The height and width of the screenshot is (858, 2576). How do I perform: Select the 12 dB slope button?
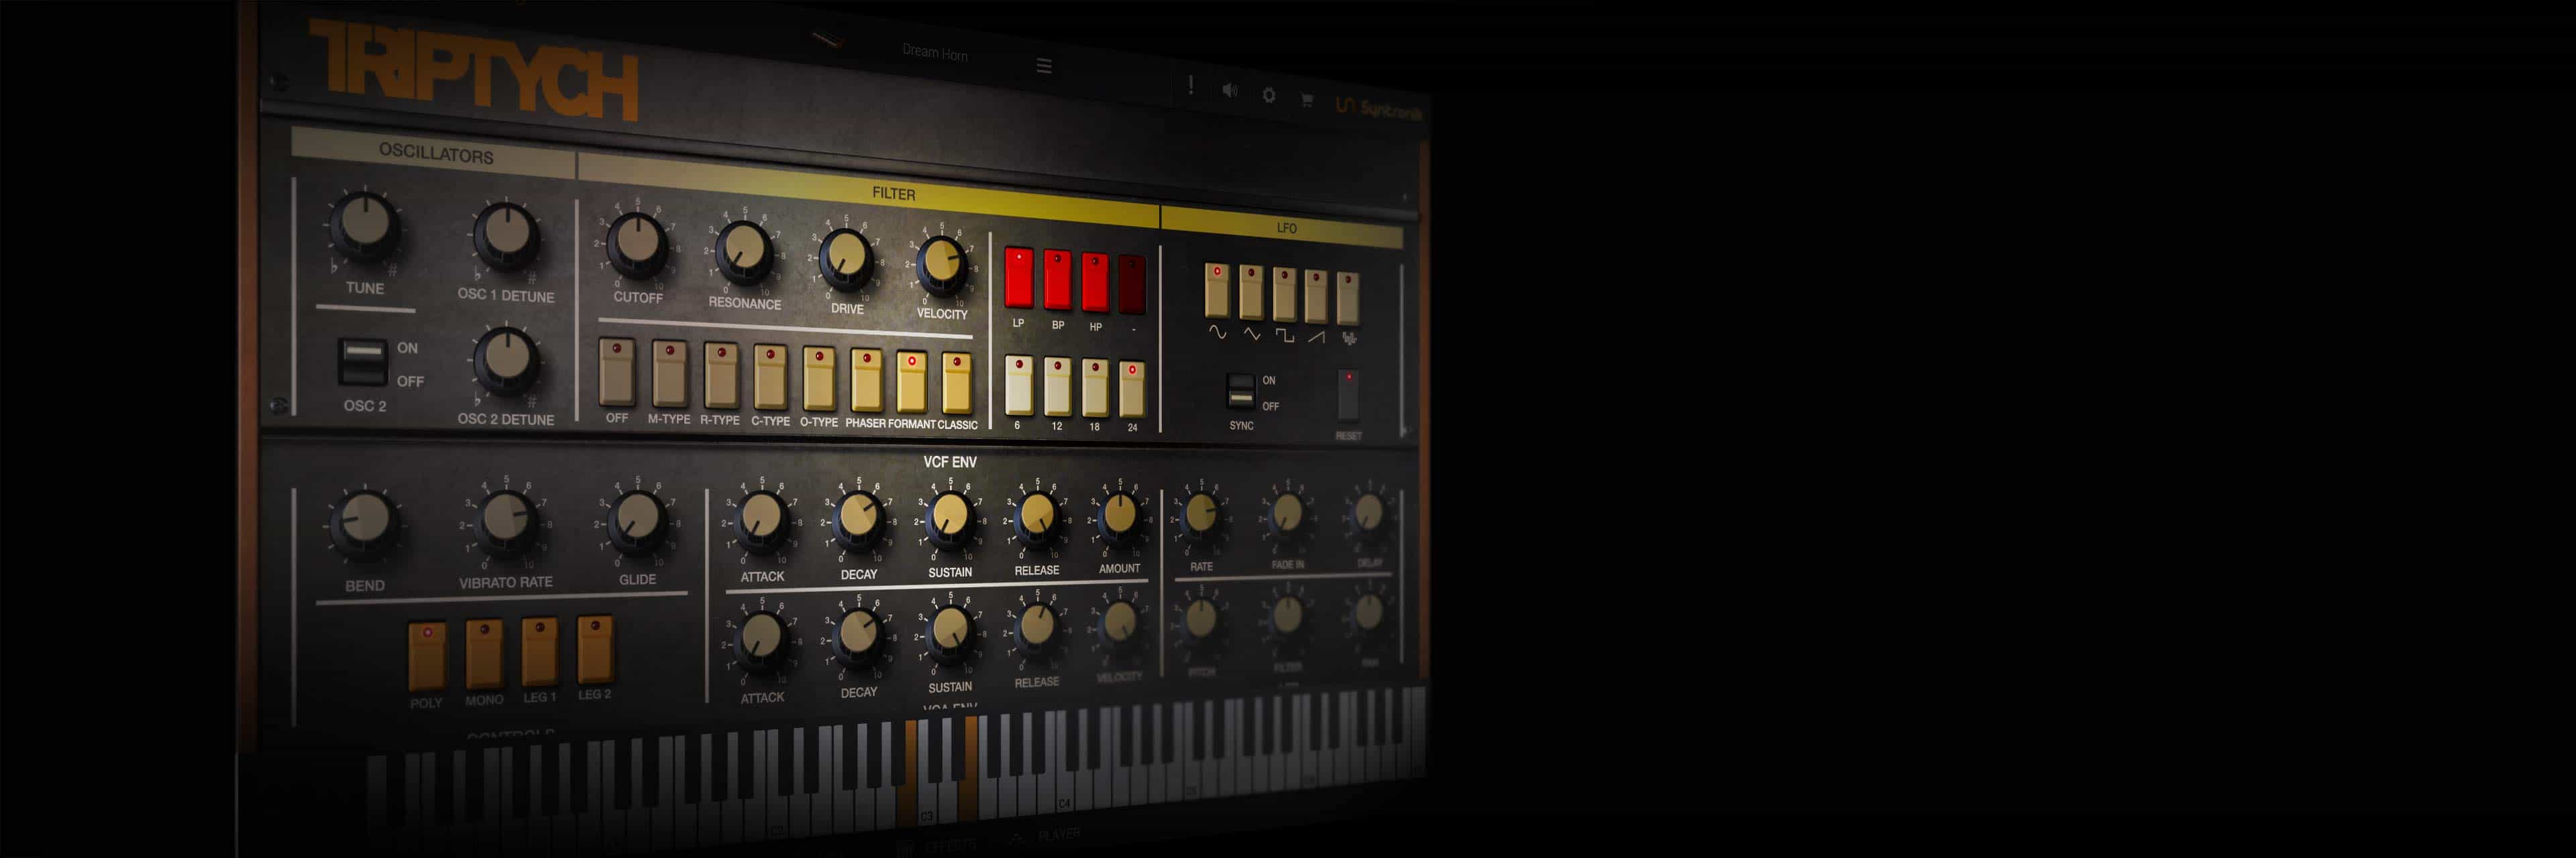click(1057, 387)
